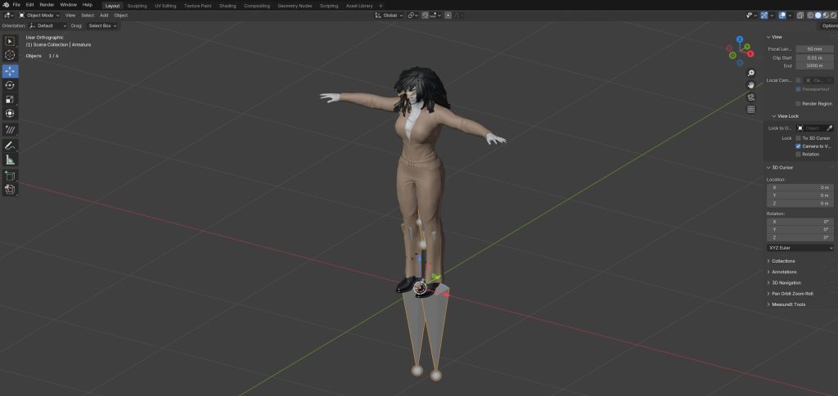
Task: Toggle viewport overlays display
Action: pyautogui.click(x=782, y=16)
